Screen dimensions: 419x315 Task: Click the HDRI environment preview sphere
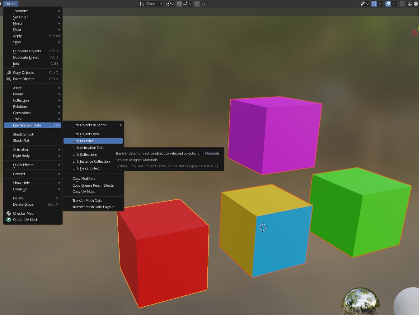(x=360, y=301)
